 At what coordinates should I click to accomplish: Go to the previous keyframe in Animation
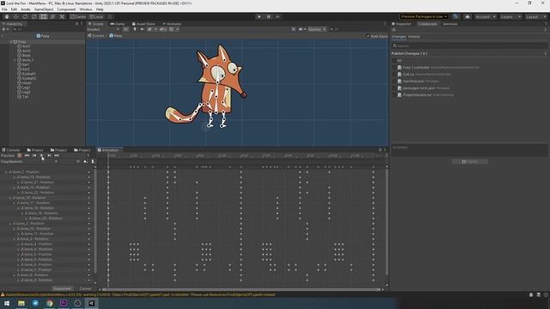pyautogui.click(x=34, y=155)
